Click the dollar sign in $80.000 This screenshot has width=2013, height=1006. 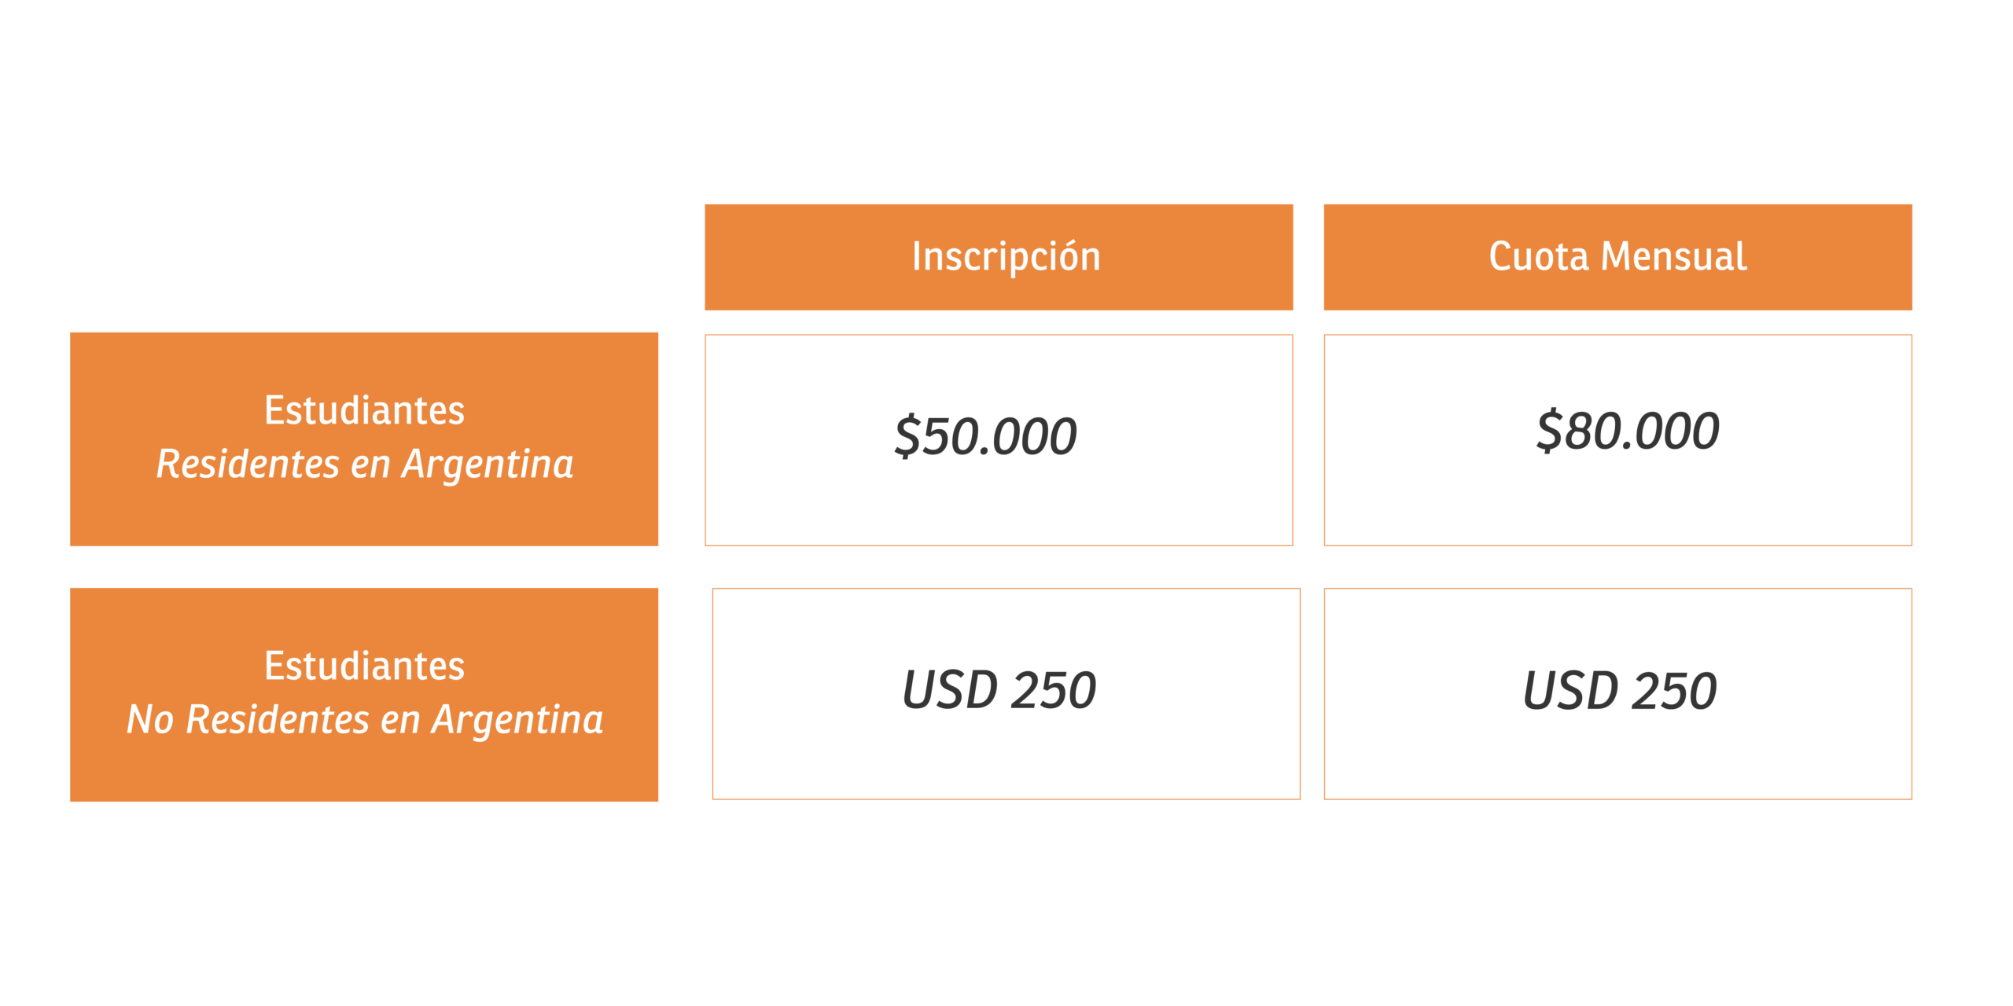(1549, 431)
